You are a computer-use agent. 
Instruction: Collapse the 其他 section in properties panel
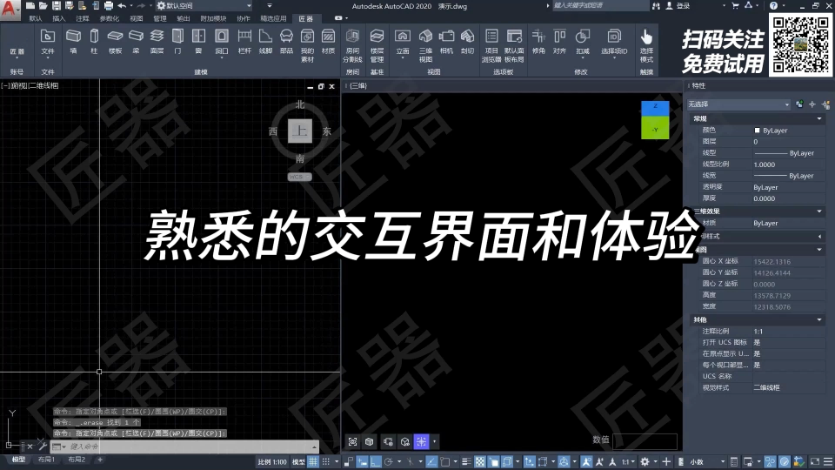point(819,319)
